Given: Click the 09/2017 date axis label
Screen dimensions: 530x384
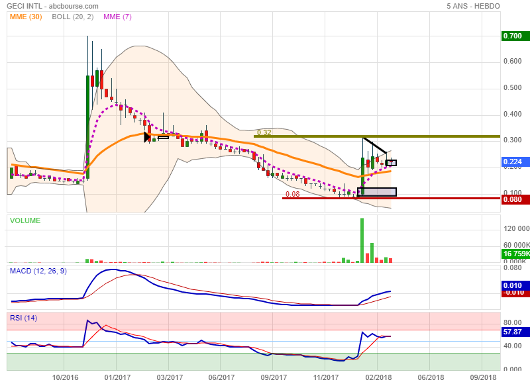Looking at the screenshot, I should 274,377.
